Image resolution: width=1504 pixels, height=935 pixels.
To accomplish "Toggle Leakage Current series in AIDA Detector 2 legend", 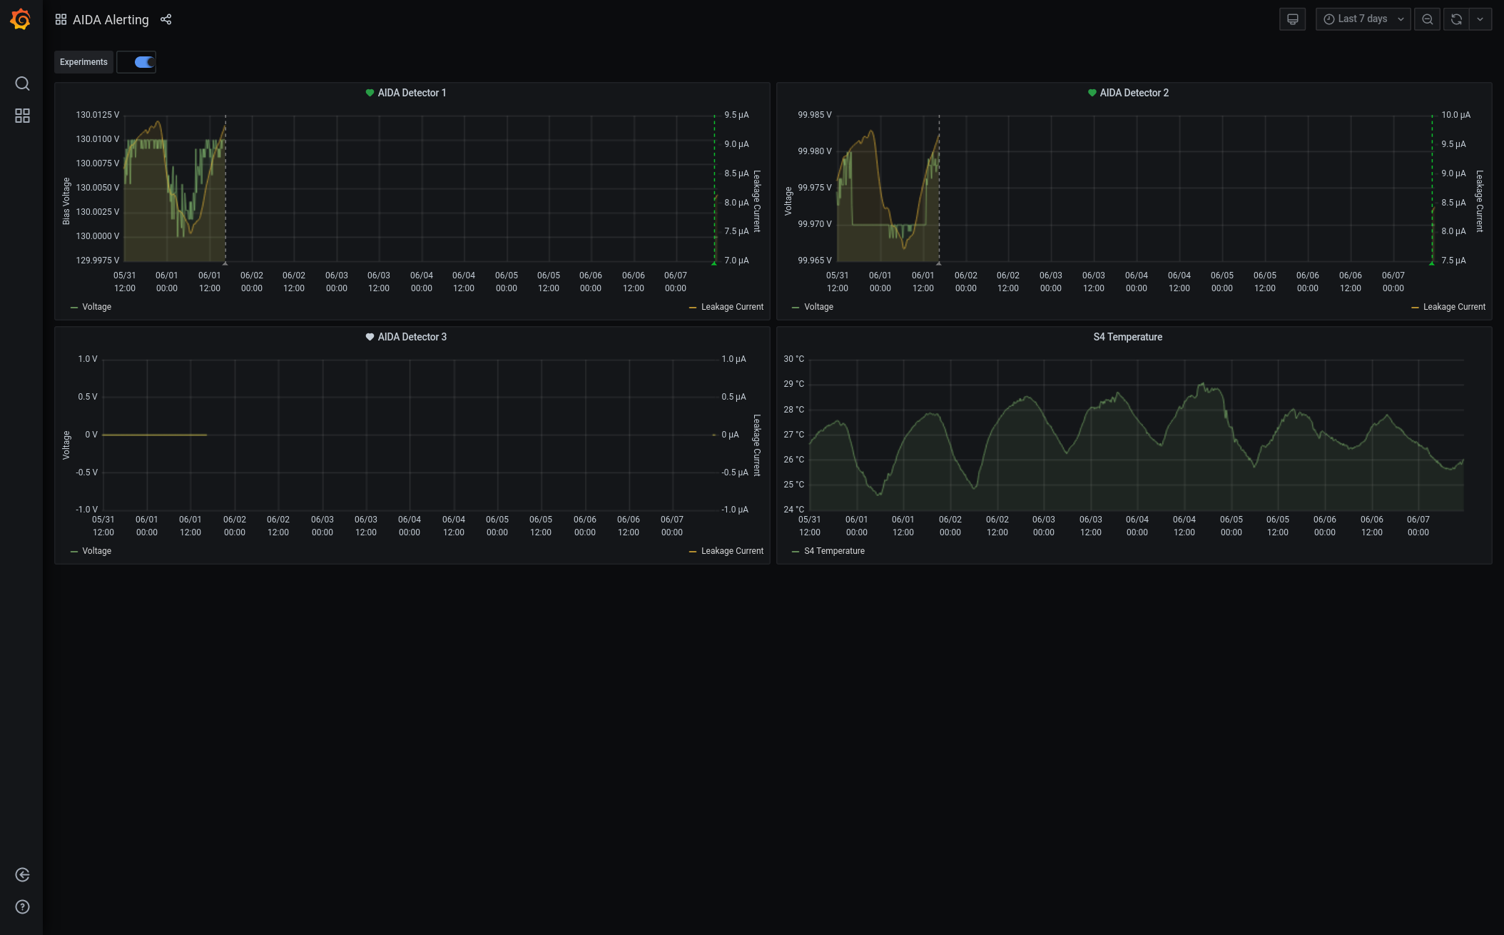I will click(1453, 307).
